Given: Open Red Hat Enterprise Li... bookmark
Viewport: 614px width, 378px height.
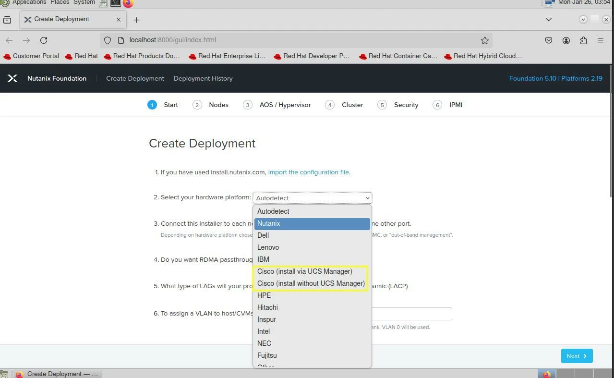Looking at the screenshot, I should (x=227, y=56).
